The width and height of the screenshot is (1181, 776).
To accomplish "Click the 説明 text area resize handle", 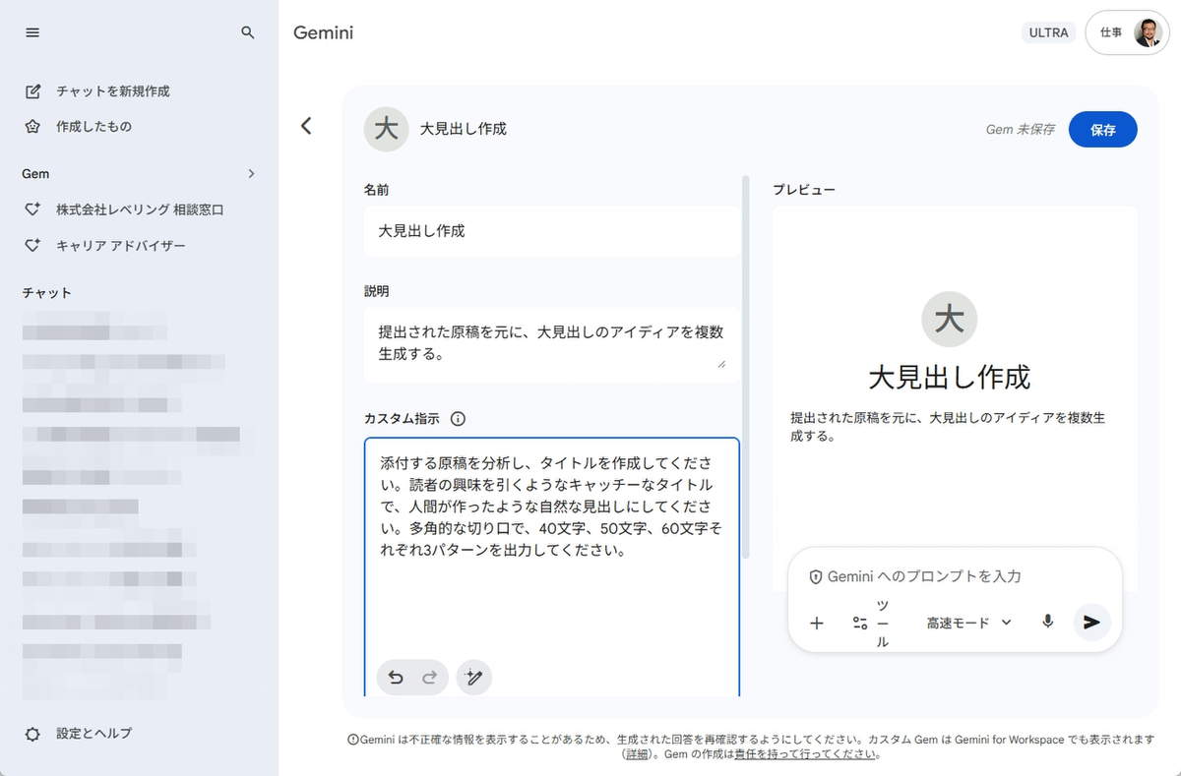I will [x=721, y=363].
